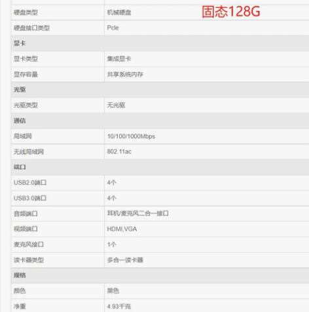This screenshot has height=312, width=309.
Task: Click the 4.93千克 value
Action: click(119, 307)
